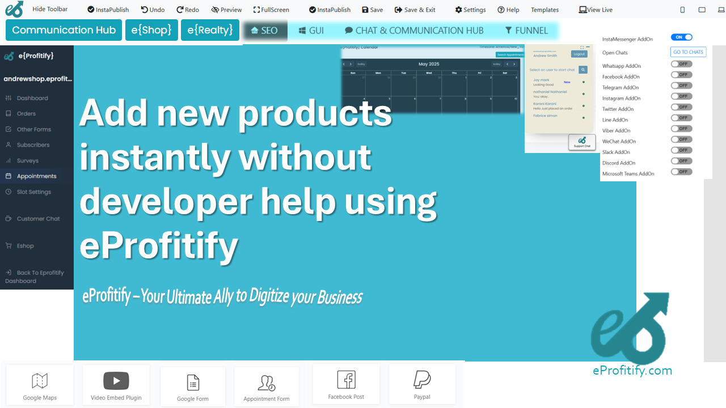Add the Google Form plugin
Image resolution: width=726 pixels, height=408 pixels.
coord(193,387)
